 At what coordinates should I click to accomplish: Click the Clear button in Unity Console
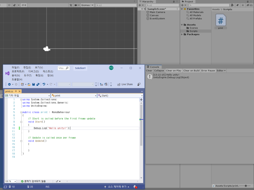[149, 70]
